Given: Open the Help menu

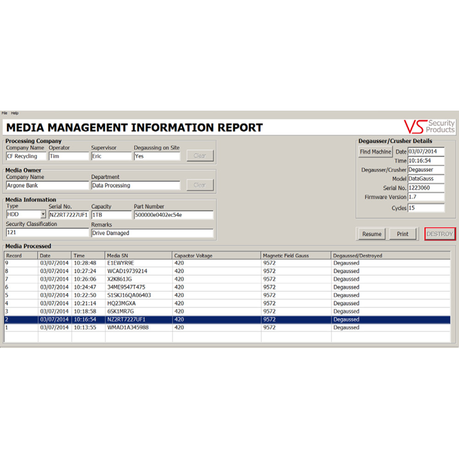Looking at the screenshot, I should tap(15, 113).
